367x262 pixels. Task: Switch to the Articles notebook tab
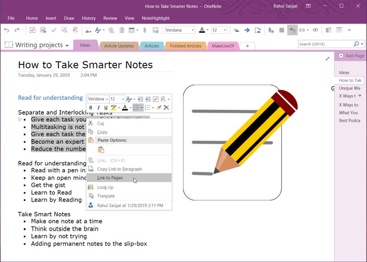[152, 45]
